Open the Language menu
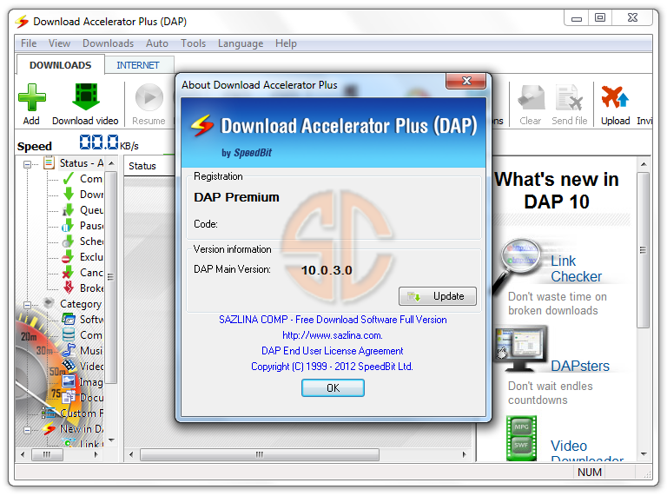 pyautogui.click(x=241, y=43)
